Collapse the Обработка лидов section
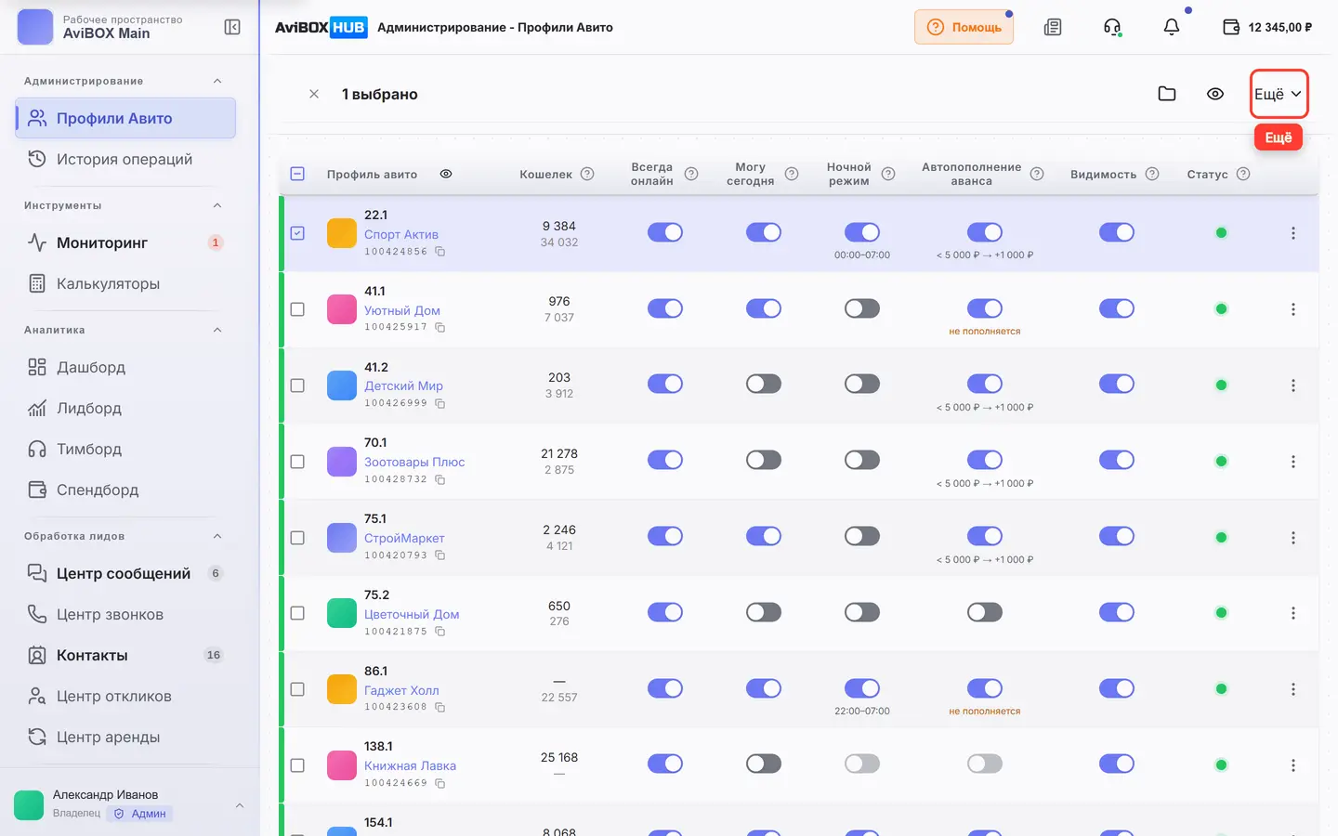The height and width of the screenshot is (836, 1338). click(217, 536)
